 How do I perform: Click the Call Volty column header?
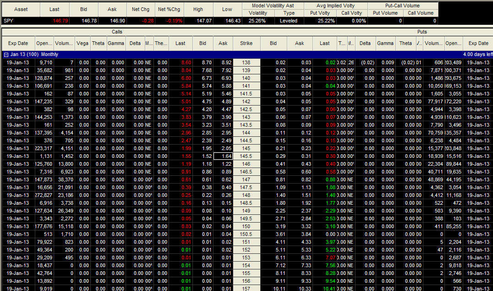[352, 13]
